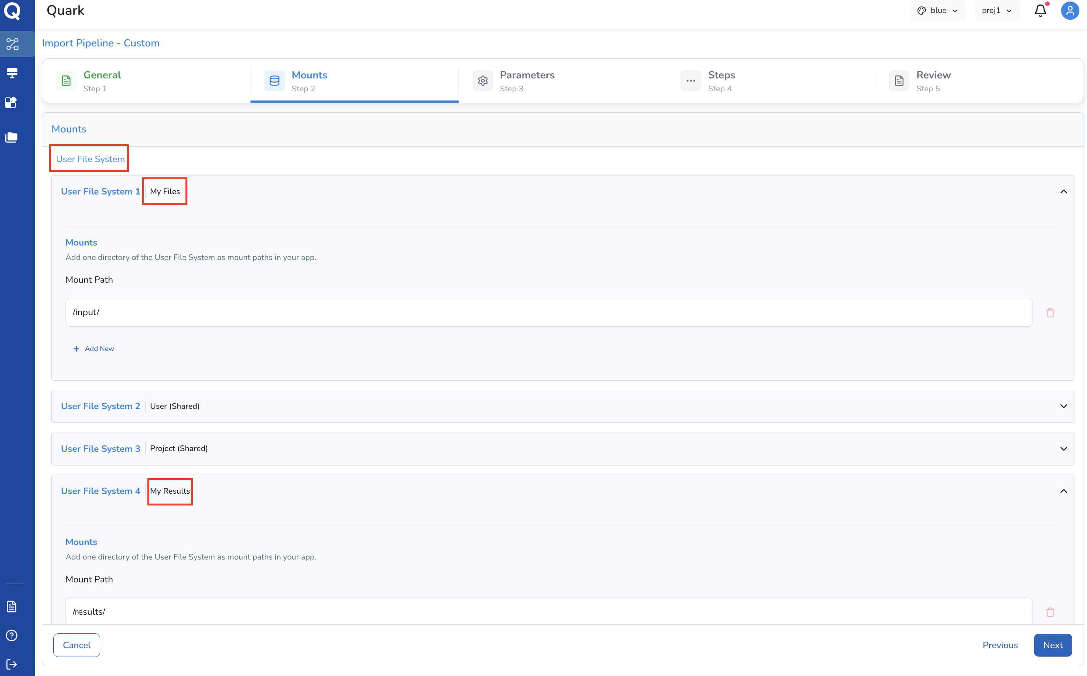Click the General step document icon
The height and width of the screenshot is (676, 1087).
(66, 80)
